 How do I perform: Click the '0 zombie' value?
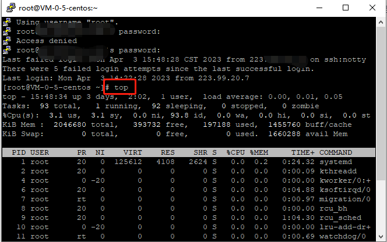301,106
